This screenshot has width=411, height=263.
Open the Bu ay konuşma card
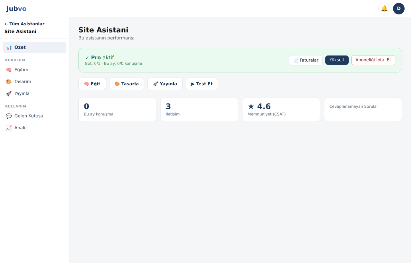[x=117, y=110]
